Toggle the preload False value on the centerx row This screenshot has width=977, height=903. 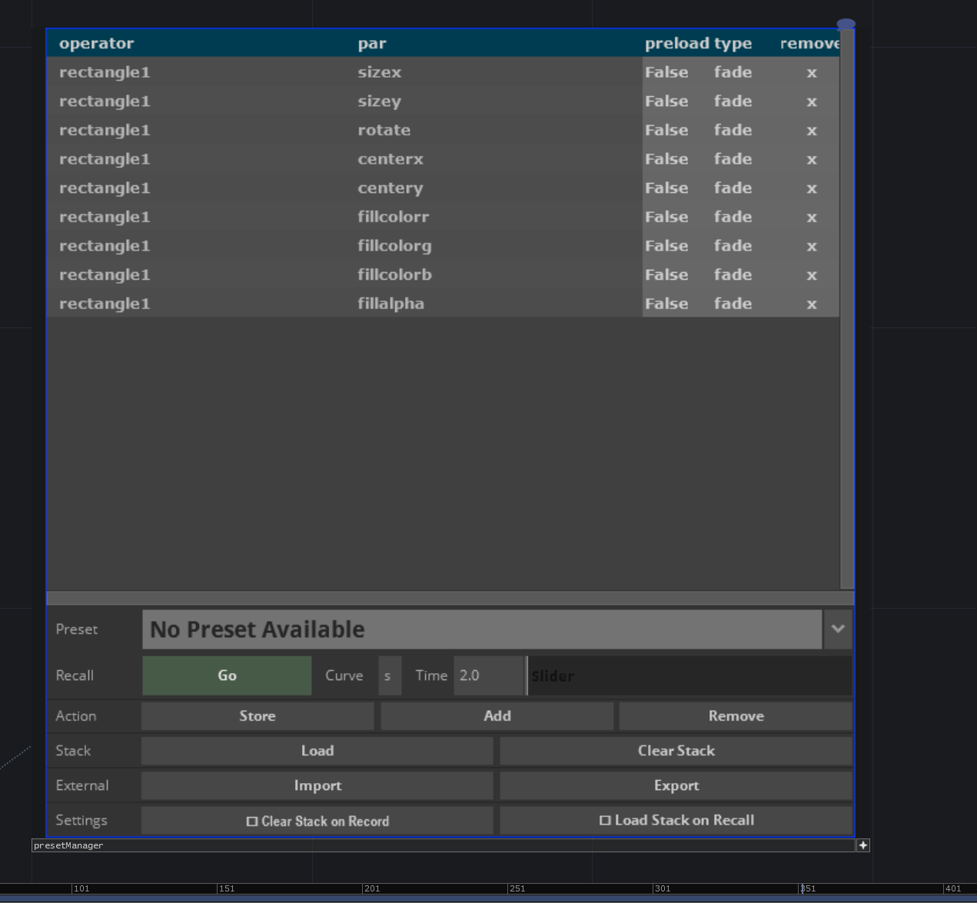tap(666, 158)
